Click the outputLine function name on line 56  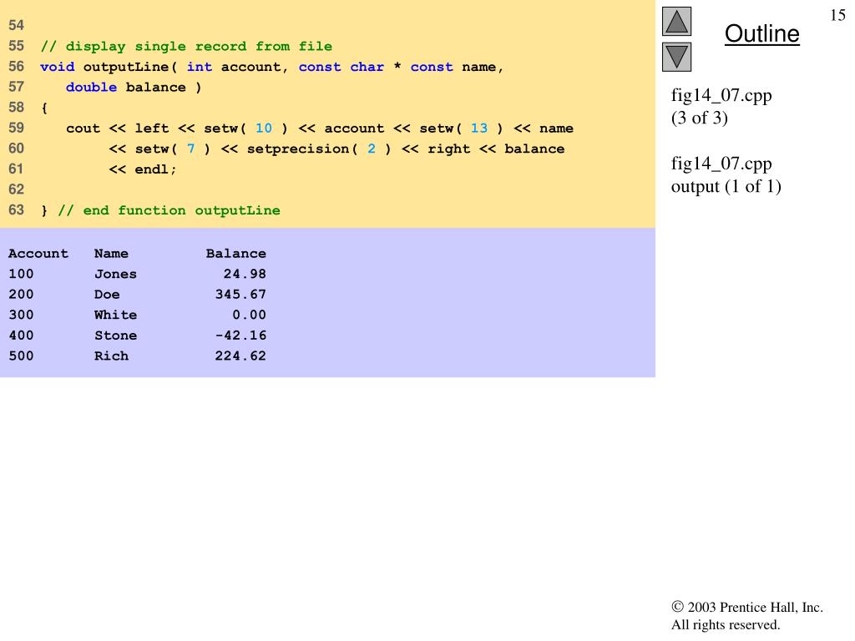(x=126, y=67)
